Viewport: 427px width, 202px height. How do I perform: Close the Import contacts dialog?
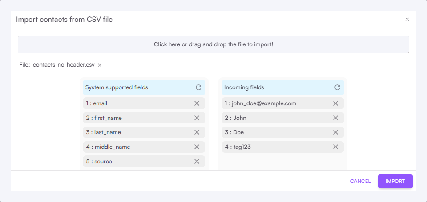pyautogui.click(x=407, y=20)
